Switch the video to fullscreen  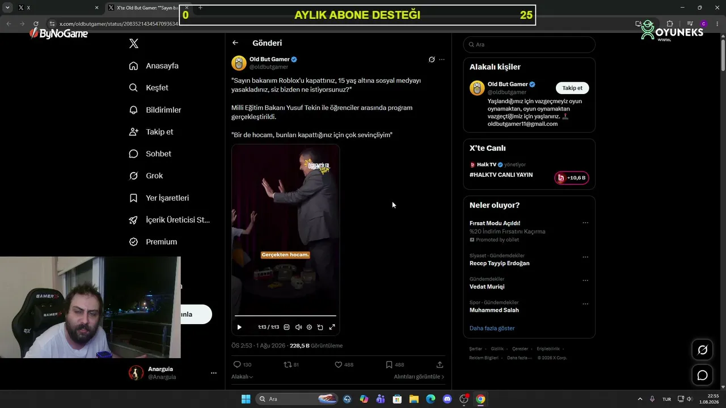[x=332, y=327]
